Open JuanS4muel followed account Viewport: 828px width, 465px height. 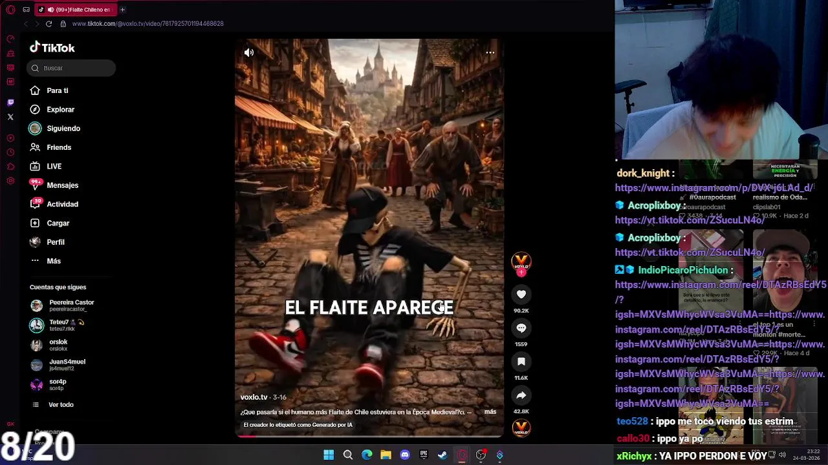click(x=58, y=365)
